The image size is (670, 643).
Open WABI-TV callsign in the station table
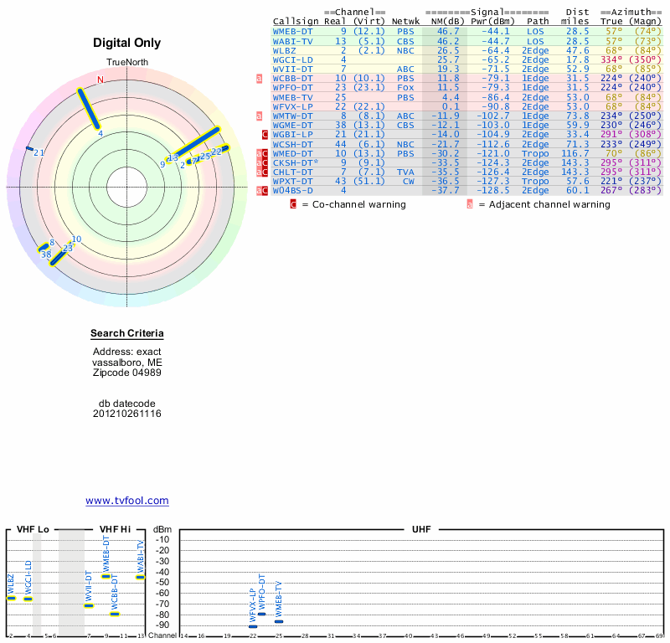coord(292,40)
